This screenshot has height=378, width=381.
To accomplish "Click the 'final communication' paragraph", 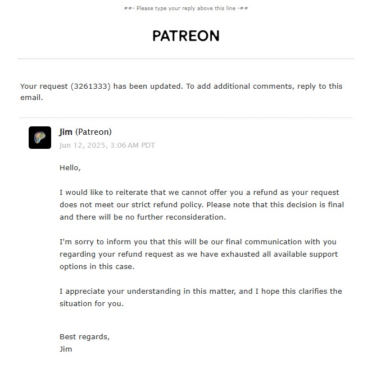I will pyautogui.click(x=199, y=254).
